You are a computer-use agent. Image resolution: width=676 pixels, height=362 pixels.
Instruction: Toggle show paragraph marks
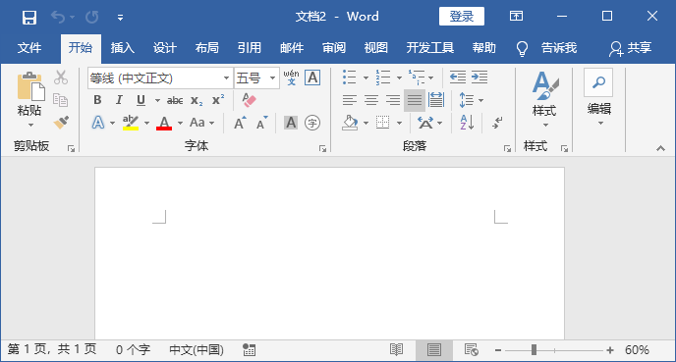497,123
